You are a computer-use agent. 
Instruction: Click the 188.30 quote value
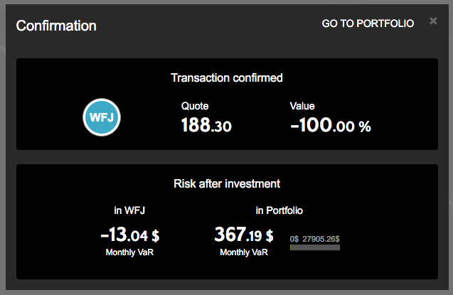(x=206, y=126)
